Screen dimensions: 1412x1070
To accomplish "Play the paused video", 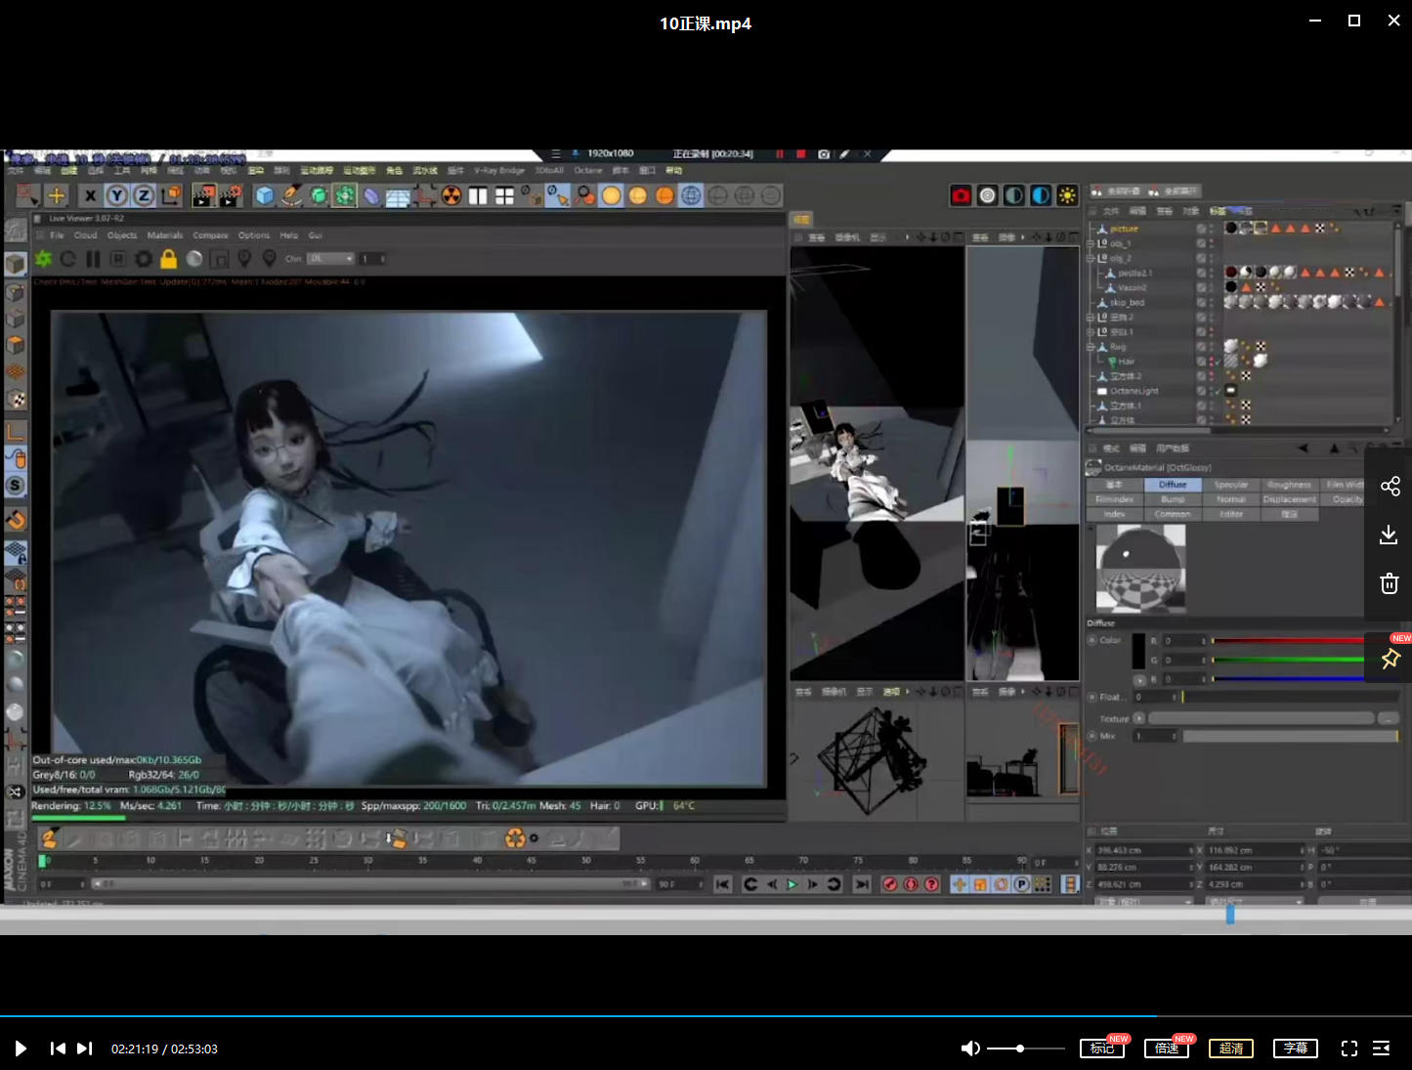I will [21, 1049].
